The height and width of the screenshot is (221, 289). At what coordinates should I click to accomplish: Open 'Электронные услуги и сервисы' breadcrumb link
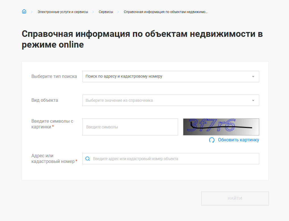[x=63, y=12]
